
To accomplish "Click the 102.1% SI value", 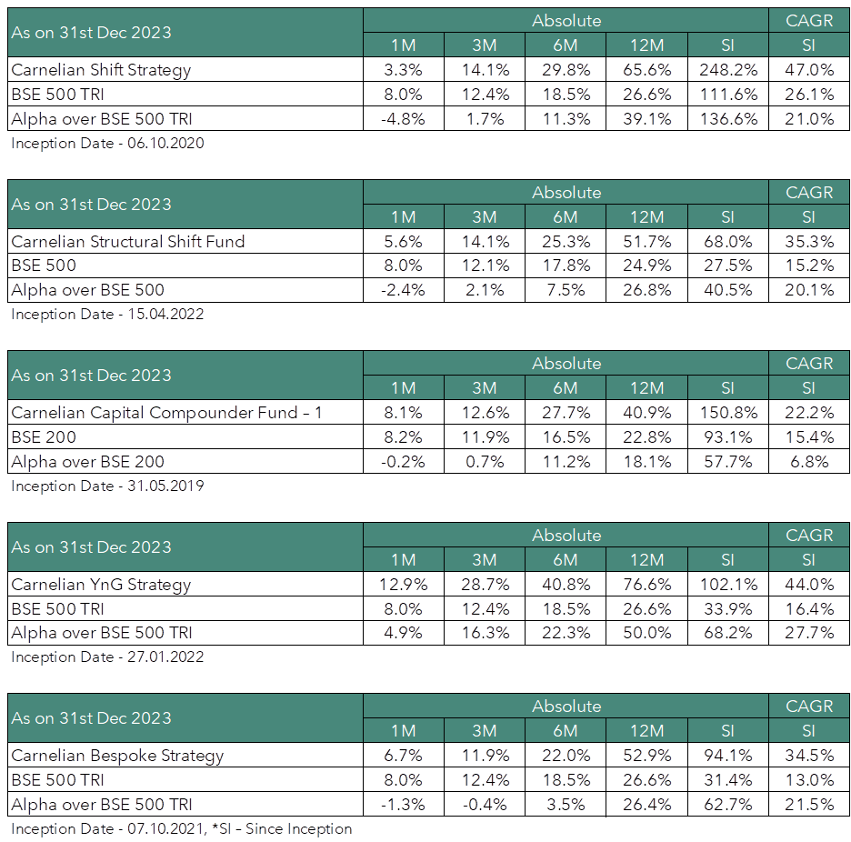I will 727,585.
